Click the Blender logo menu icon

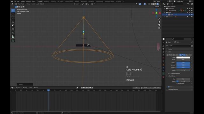pyautogui.click(x=12, y=1)
